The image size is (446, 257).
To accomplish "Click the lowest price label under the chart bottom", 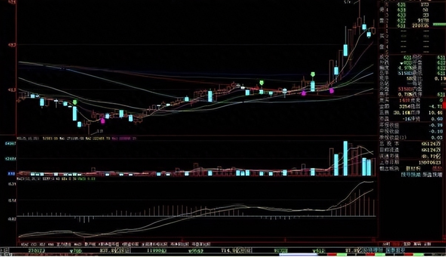I will [100, 131].
